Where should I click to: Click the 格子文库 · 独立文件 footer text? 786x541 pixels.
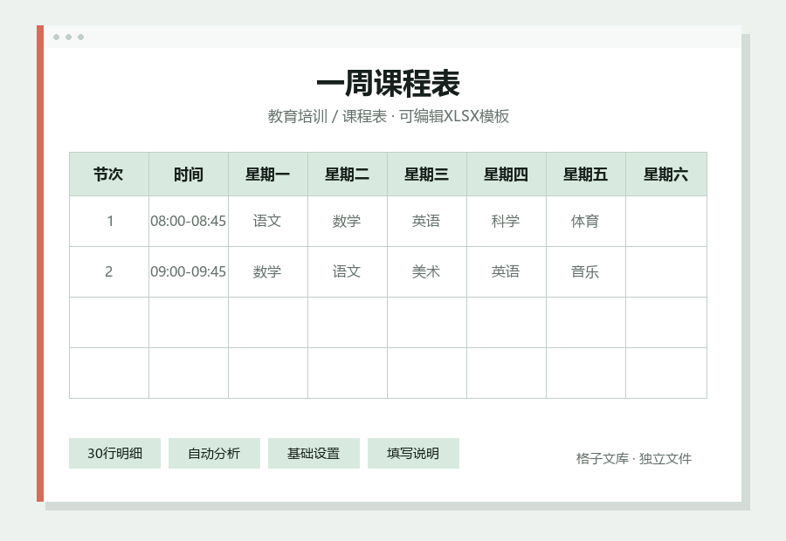pyautogui.click(x=634, y=458)
